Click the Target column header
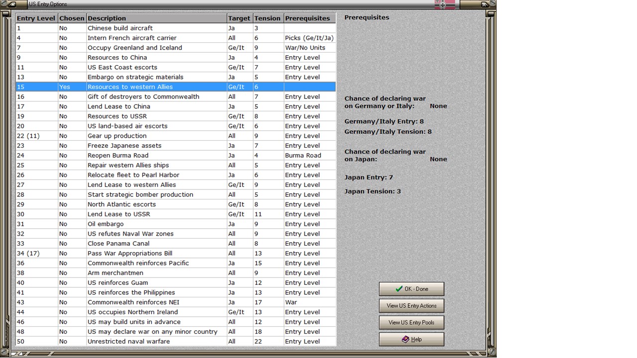 [240, 18]
